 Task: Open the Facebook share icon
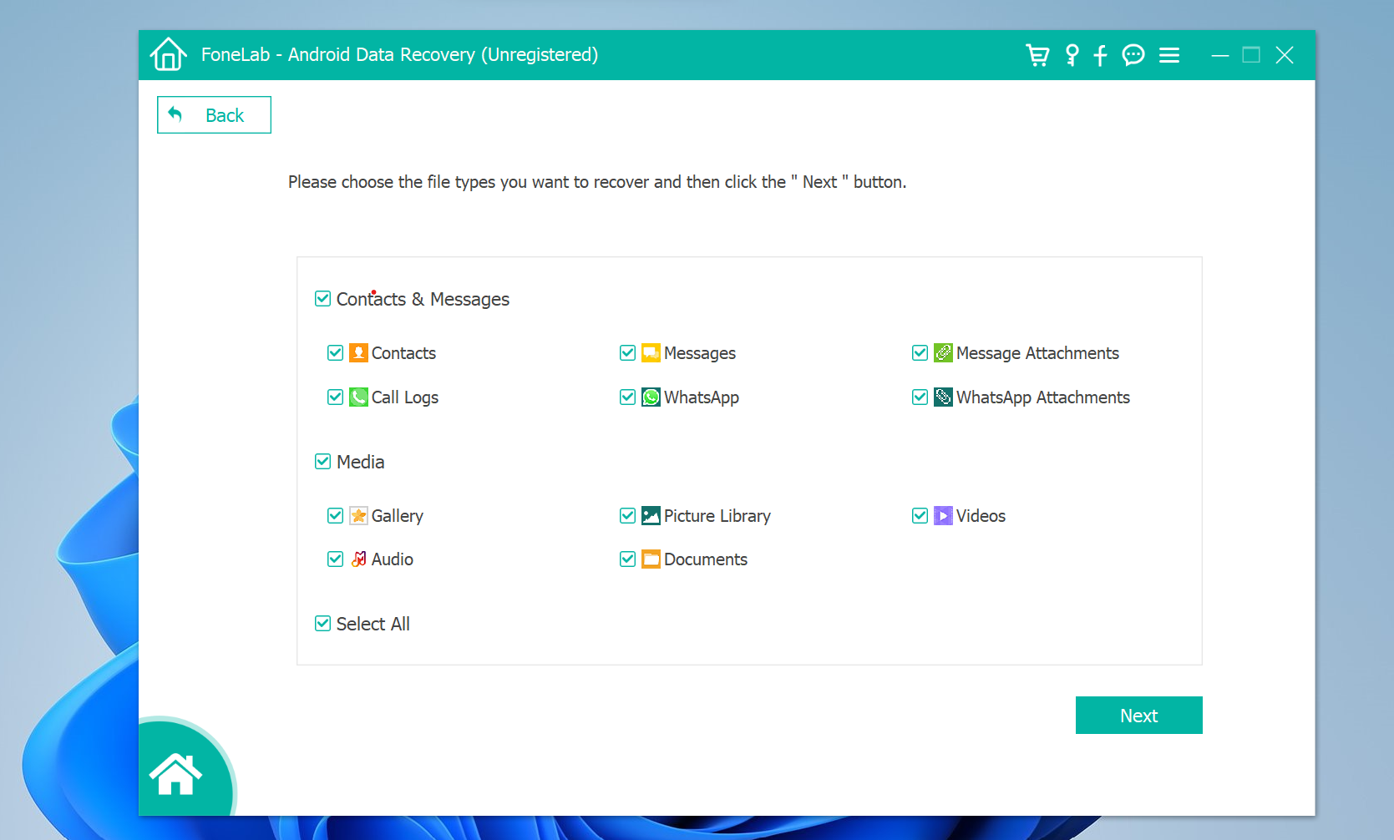pos(1101,55)
